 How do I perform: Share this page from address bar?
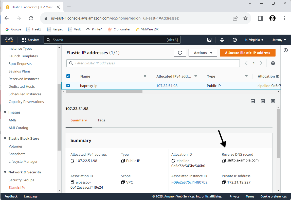pyautogui.click(x=235, y=18)
